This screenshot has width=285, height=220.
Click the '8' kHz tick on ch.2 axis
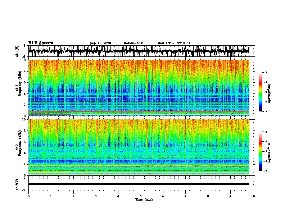[25, 131]
